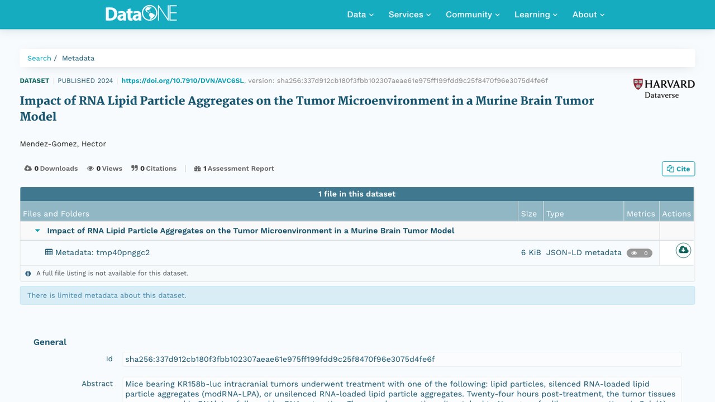
Task: Click the Citations quote metric
Action: tap(154, 169)
